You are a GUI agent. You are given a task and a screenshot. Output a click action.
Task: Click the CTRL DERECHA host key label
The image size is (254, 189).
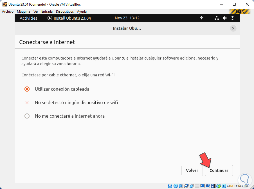pos(237,186)
